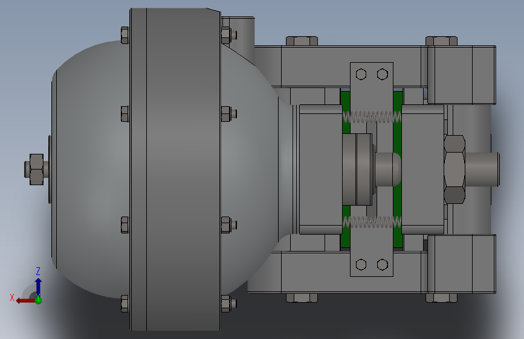
Task: Select the lower mounting bracket with two holes
Action: (x=372, y=252)
